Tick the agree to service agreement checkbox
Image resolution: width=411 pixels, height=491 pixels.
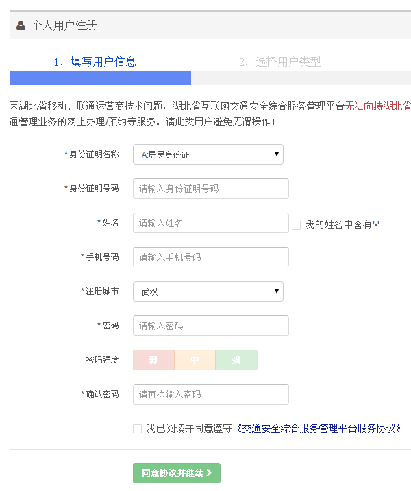137,429
